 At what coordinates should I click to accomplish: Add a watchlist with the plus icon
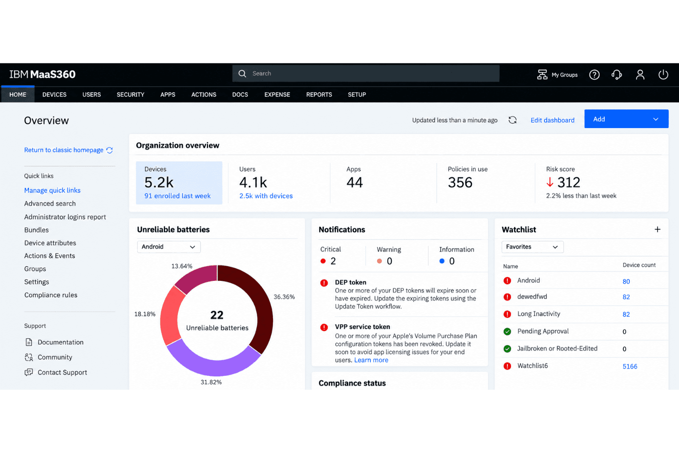(x=657, y=229)
